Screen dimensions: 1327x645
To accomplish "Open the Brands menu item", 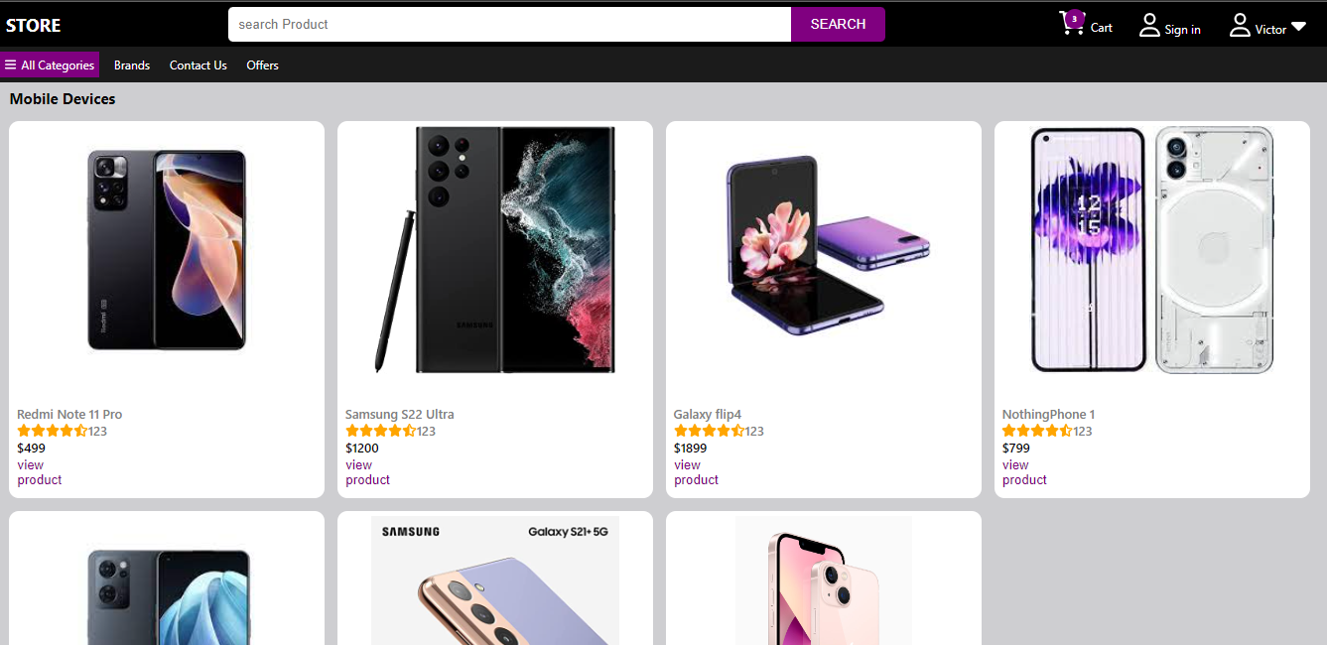I will tap(132, 65).
